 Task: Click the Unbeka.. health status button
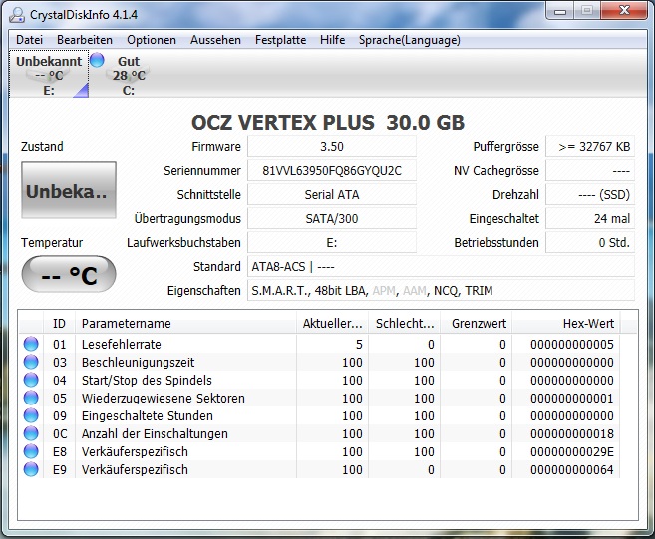click(69, 190)
